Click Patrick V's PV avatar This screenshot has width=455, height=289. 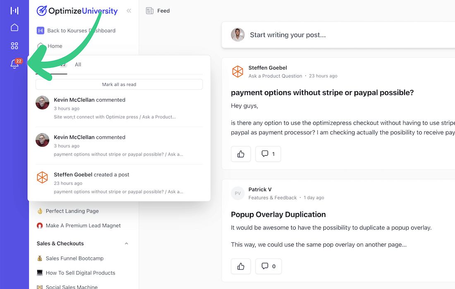[x=238, y=193]
